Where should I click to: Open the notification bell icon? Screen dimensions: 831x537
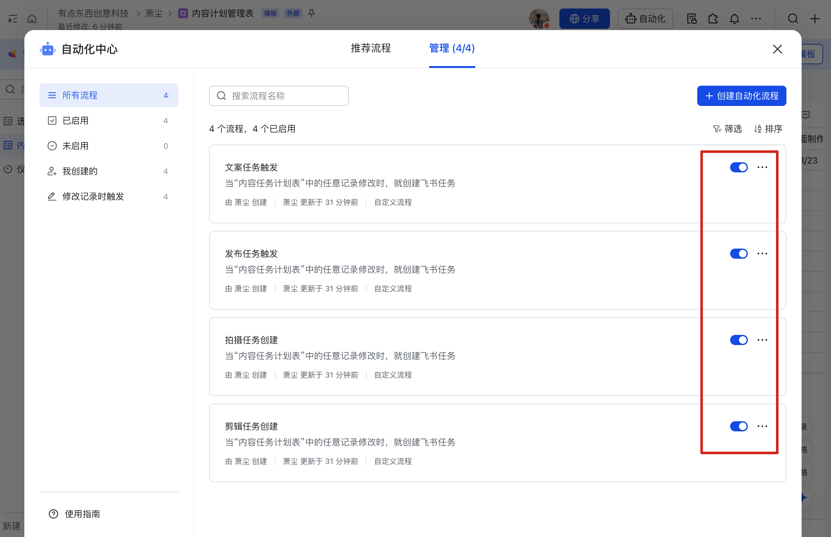click(735, 18)
